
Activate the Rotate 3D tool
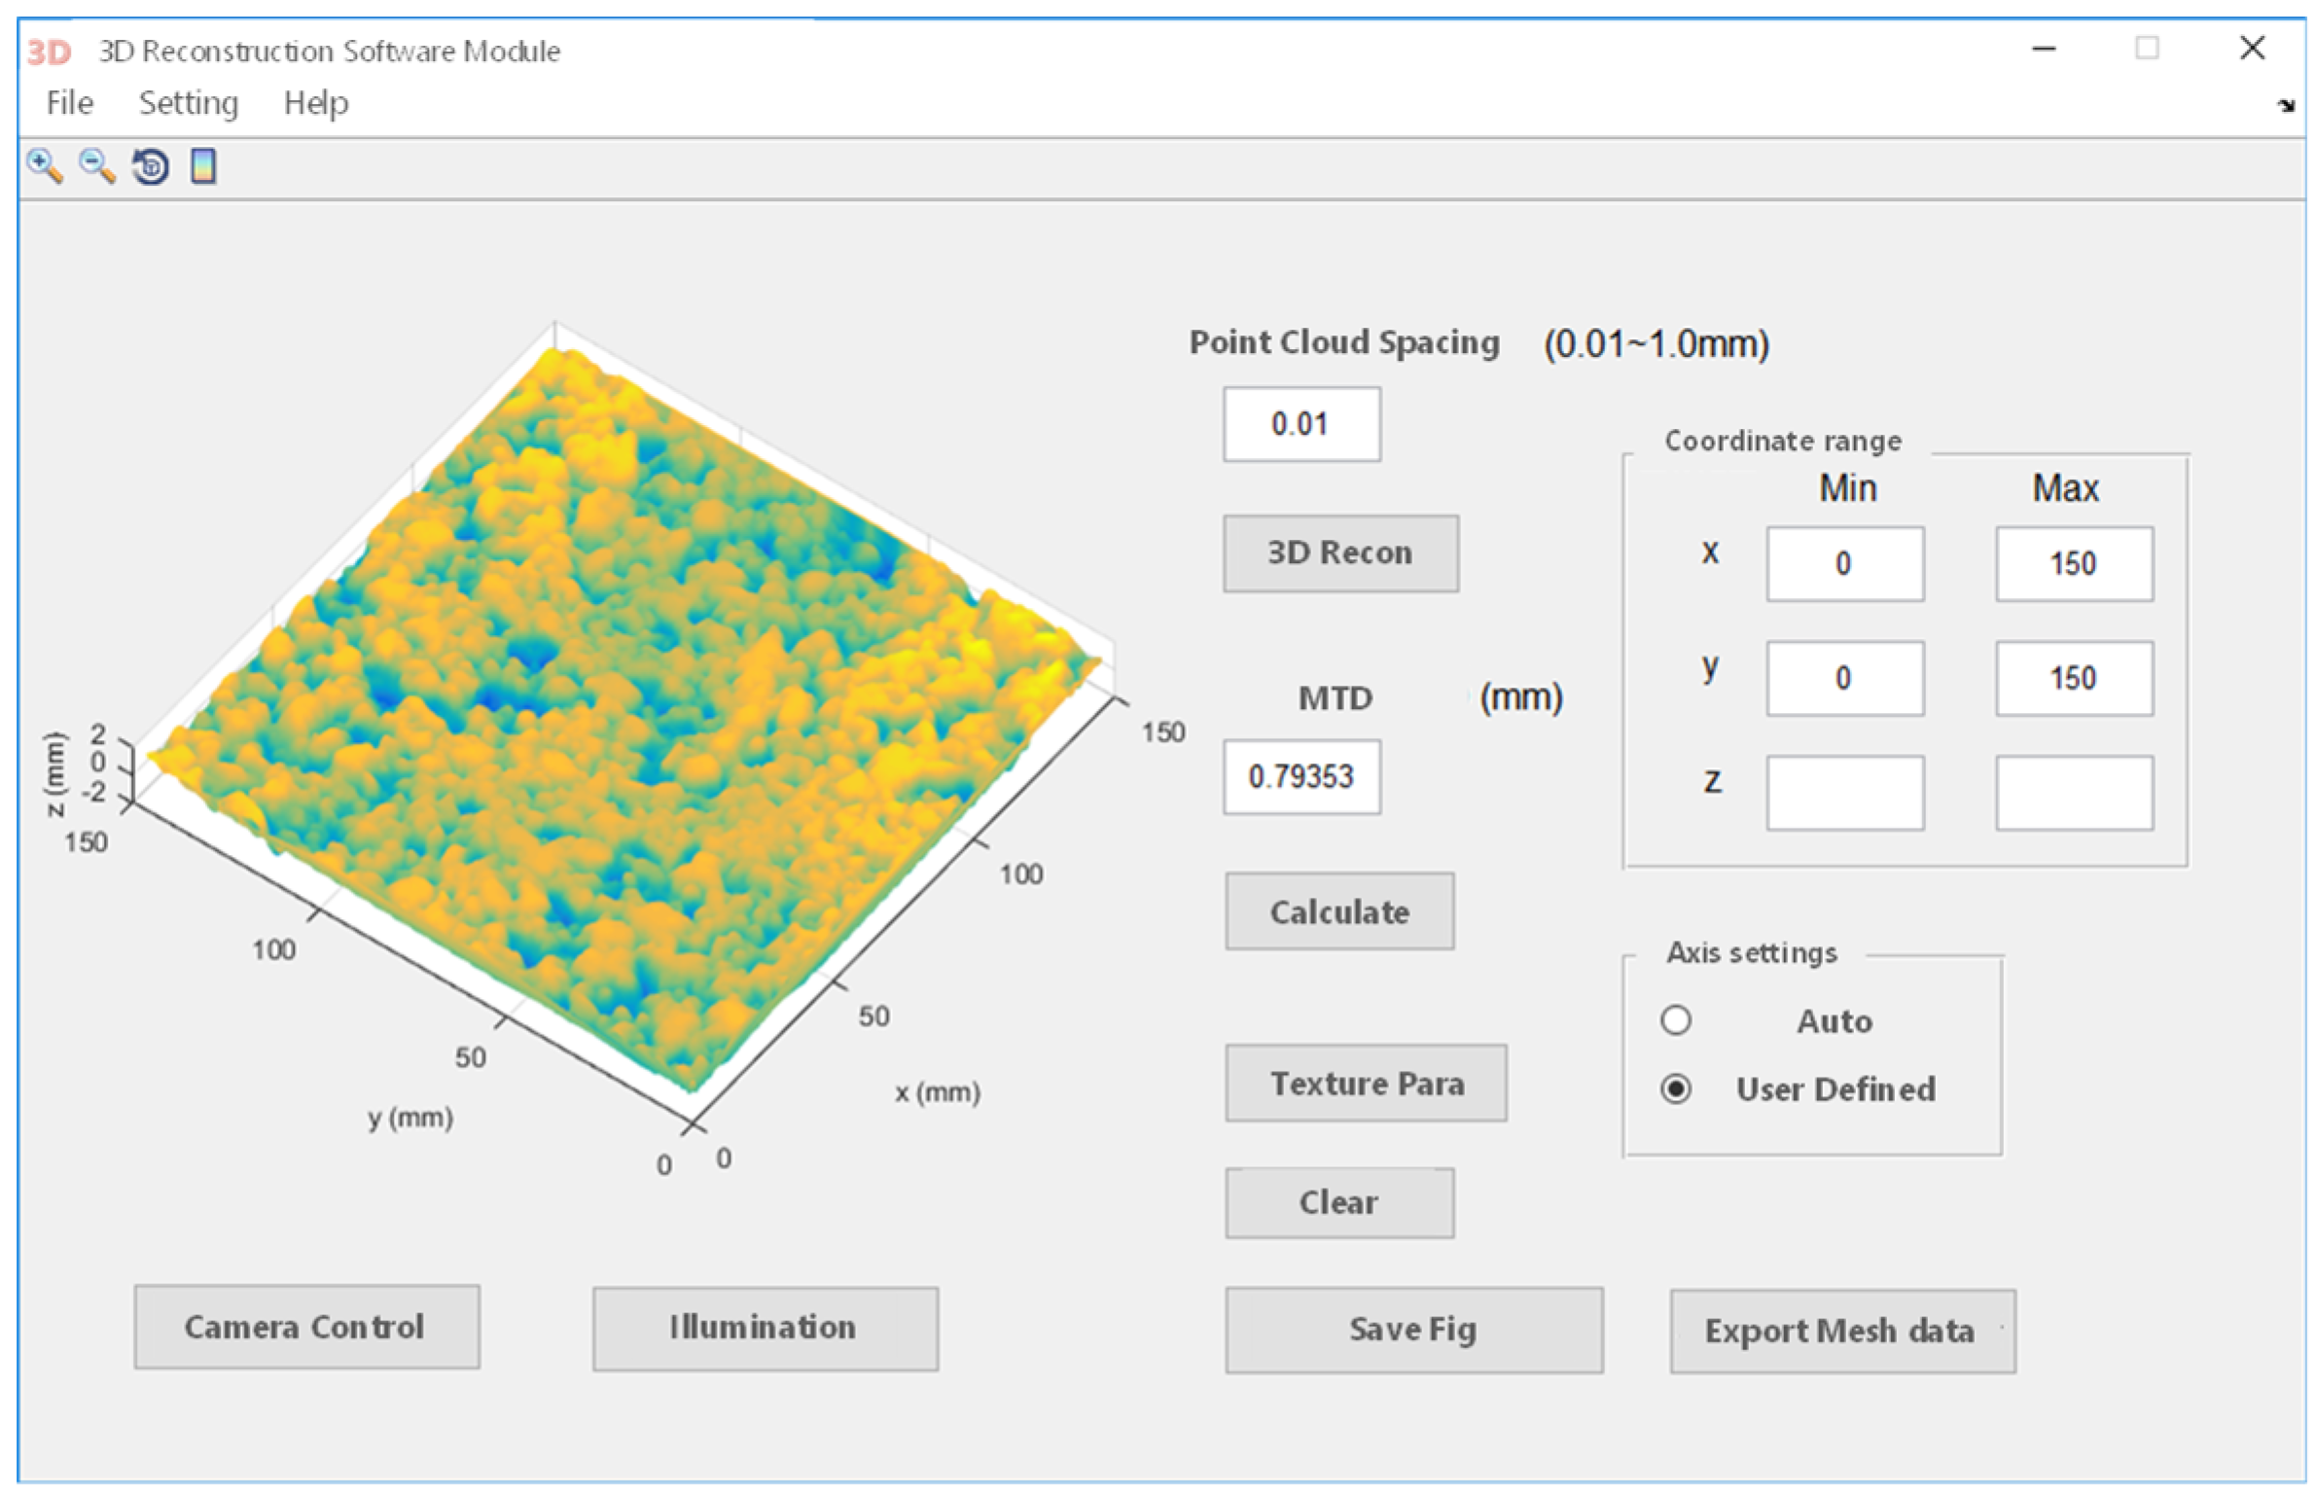pos(150,166)
